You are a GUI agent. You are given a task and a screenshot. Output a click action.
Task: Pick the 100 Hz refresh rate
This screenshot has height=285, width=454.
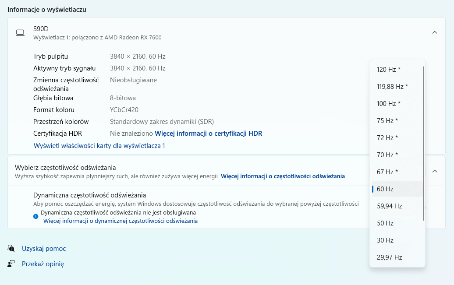(x=397, y=104)
